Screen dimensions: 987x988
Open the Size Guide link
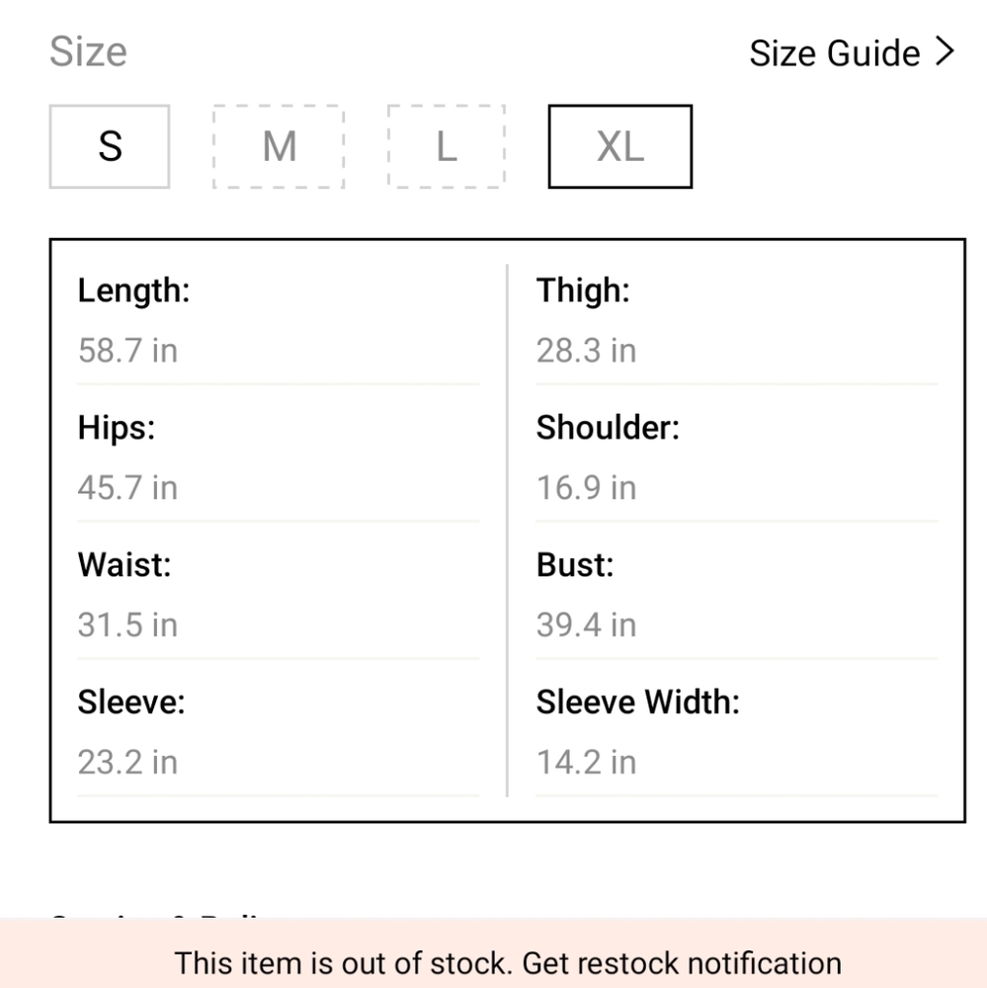(852, 53)
